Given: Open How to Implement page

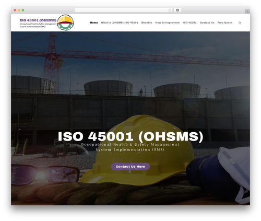Looking at the screenshot, I should (x=168, y=22).
